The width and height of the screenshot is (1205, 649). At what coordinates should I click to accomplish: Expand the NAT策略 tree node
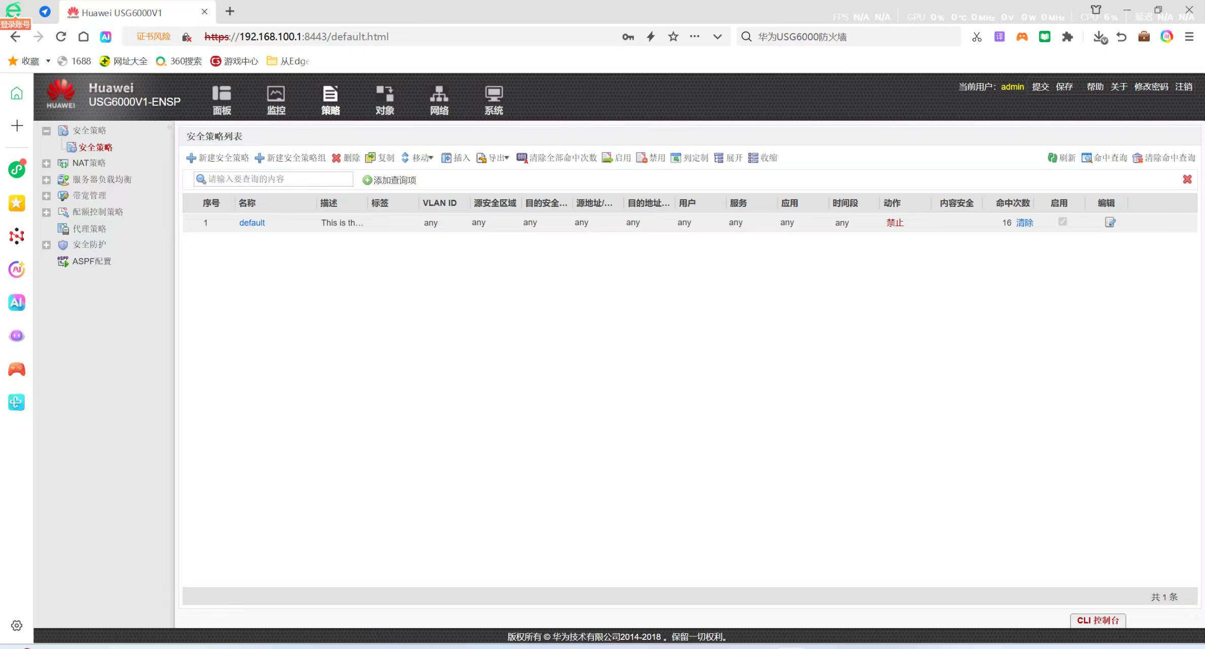(x=46, y=163)
